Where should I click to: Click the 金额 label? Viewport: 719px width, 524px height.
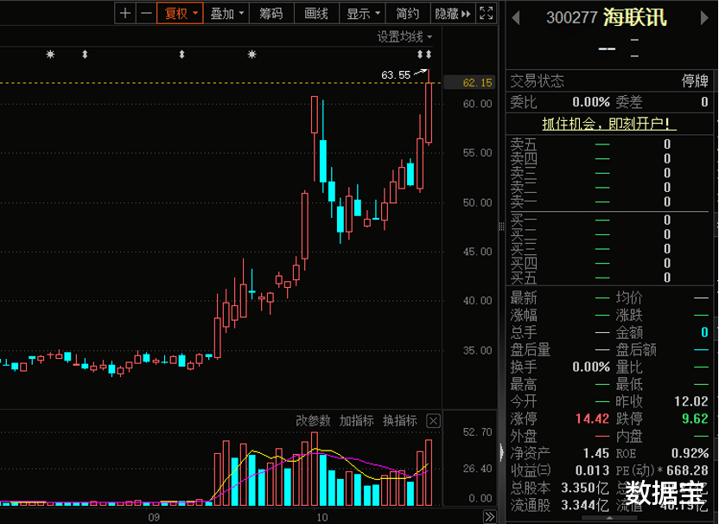click(x=628, y=332)
